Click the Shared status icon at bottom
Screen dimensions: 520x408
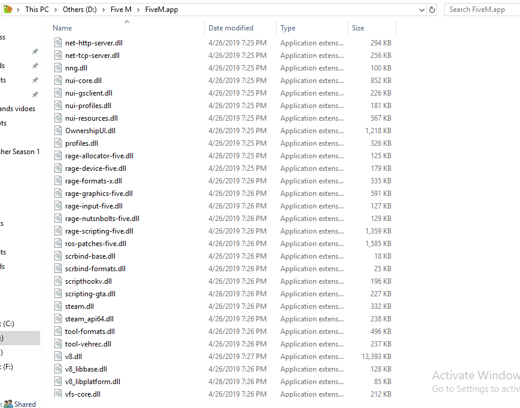[8, 404]
